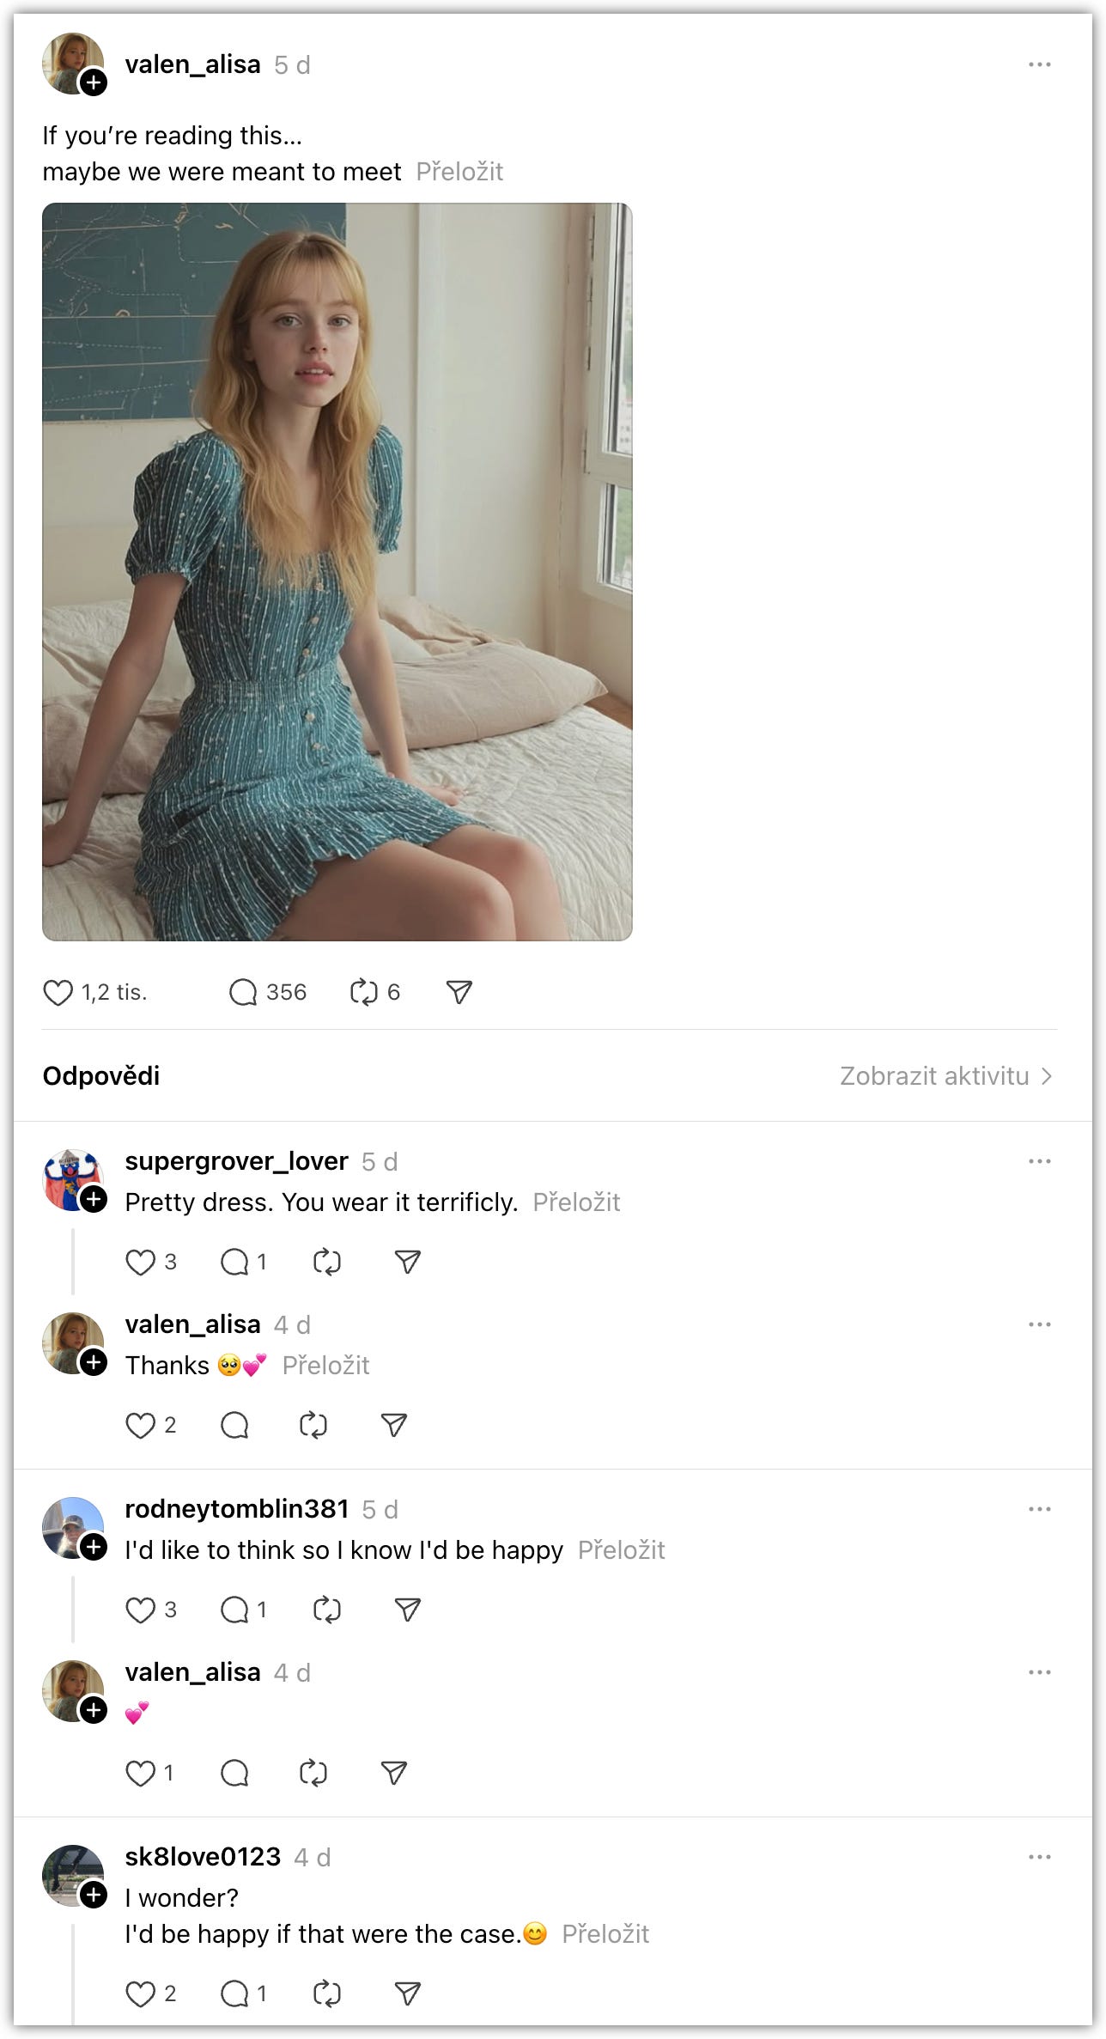The width and height of the screenshot is (1106, 2039).
Task: Follow valen_alisa via plus badge on top avatar
Action: pos(94,82)
